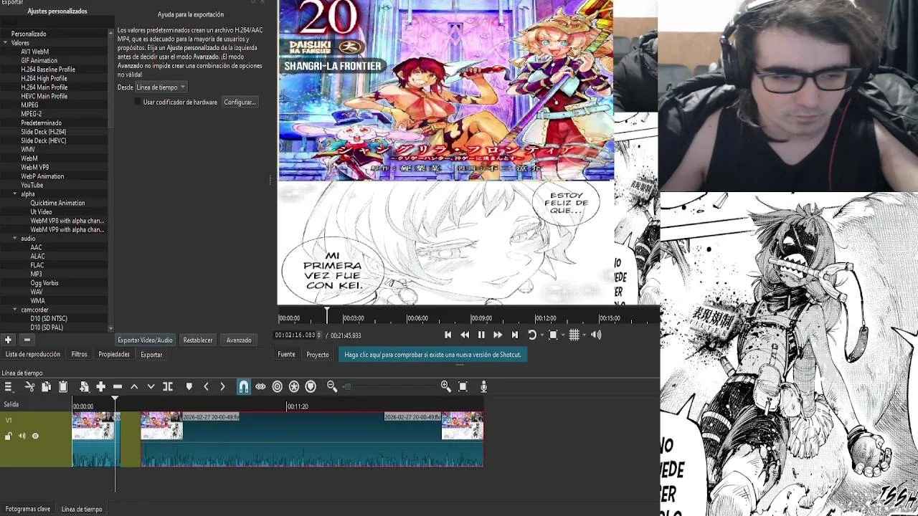This screenshot has height=516, width=918.
Task: Switch to the Proyecto tab
Action: (x=318, y=354)
